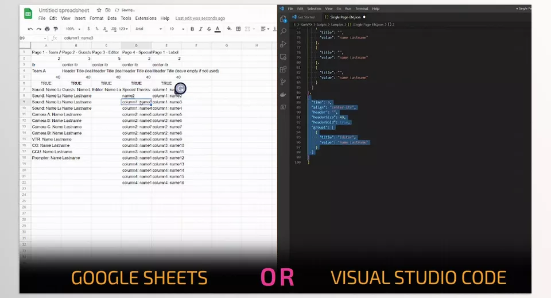Select row 10 header
The width and height of the screenshot is (551, 298).
[24, 109]
